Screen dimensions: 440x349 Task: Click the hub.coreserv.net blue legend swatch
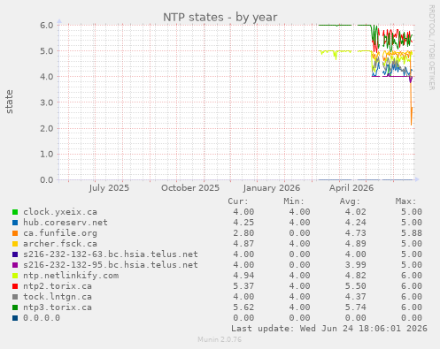tap(15, 223)
